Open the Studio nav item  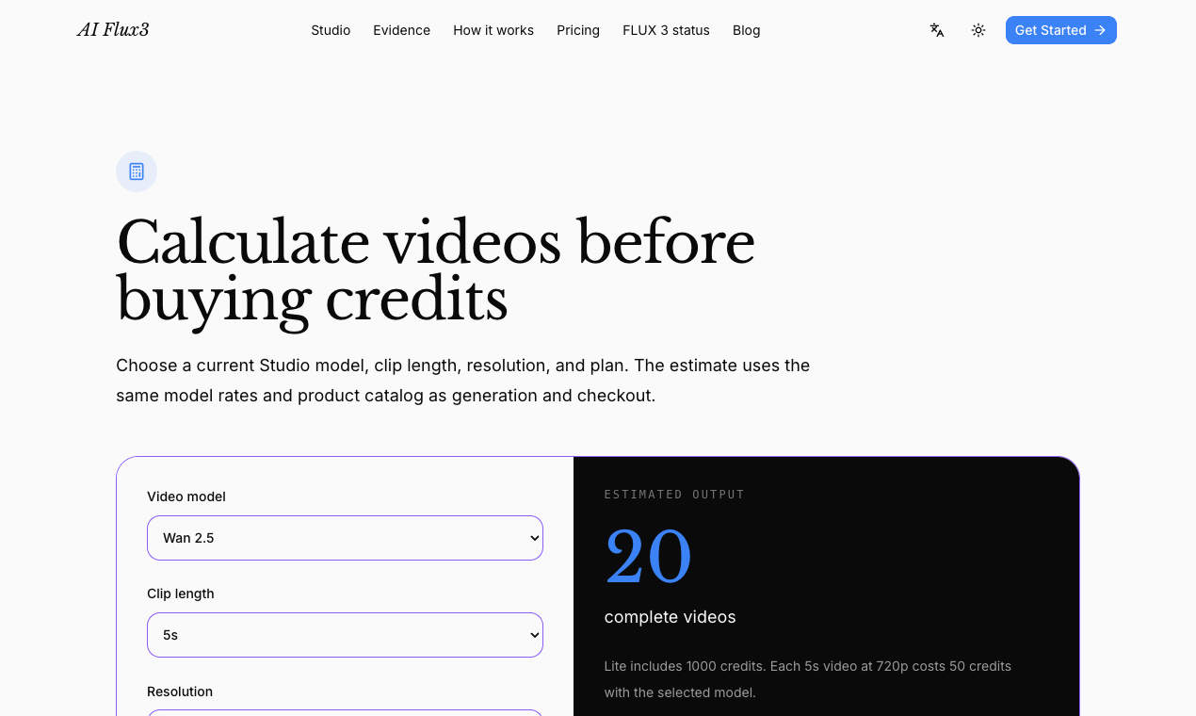[x=331, y=30]
